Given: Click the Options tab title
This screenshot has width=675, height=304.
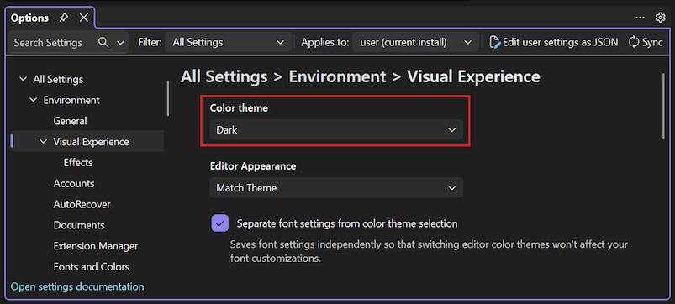Looking at the screenshot, I should (x=29, y=18).
